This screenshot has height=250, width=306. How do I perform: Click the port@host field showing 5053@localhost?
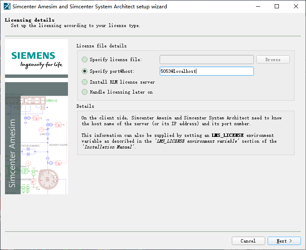tap(207, 71)
